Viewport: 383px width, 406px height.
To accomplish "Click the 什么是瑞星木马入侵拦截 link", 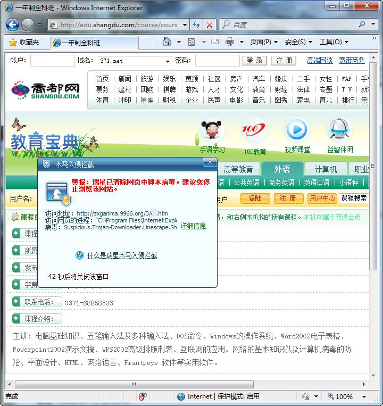I will [122, 255].
